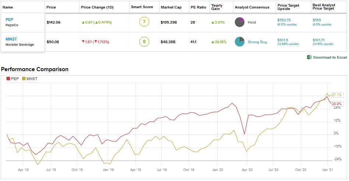Click Monster Beverage Smart Score 8 badge

tap(144, 42)
